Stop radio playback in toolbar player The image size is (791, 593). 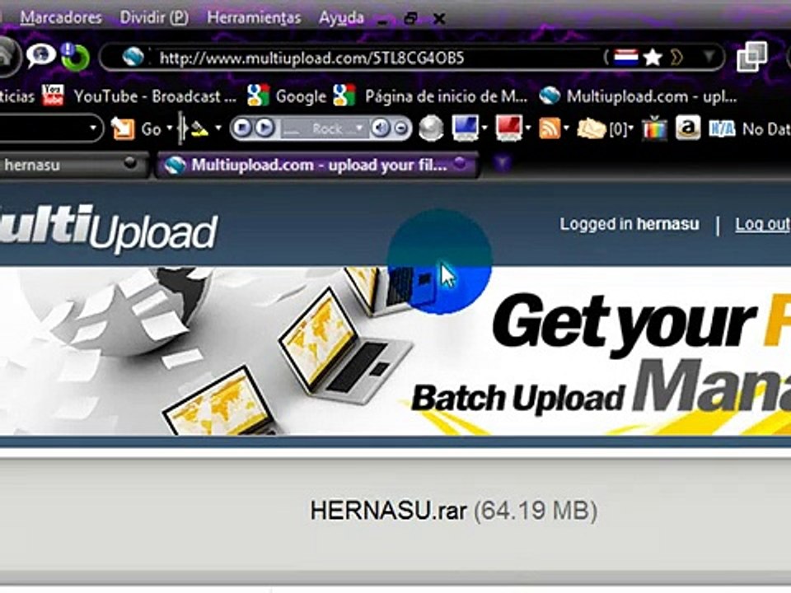(242, 128)
